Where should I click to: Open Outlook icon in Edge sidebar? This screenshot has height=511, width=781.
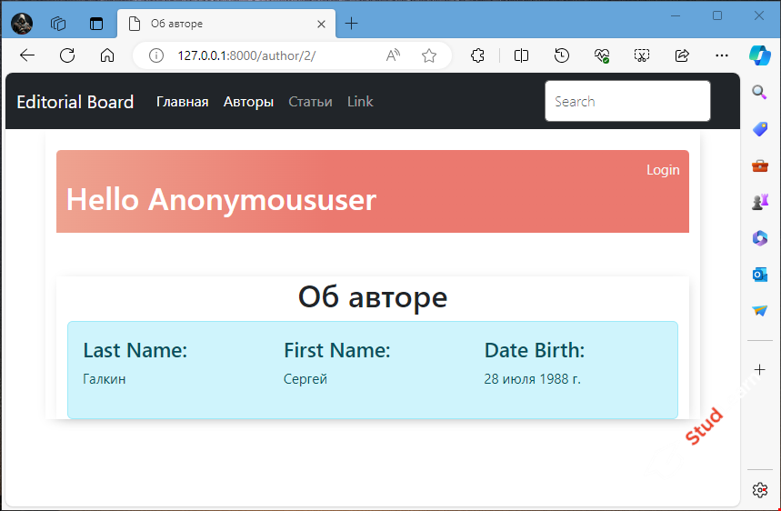click(760, 275)
